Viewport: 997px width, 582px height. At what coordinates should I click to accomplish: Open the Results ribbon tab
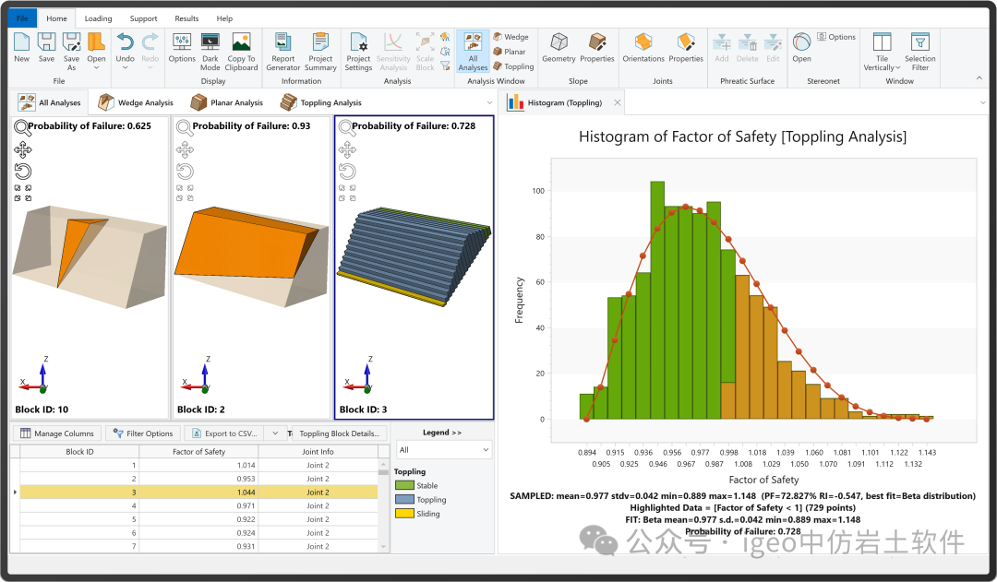point(186,18)
